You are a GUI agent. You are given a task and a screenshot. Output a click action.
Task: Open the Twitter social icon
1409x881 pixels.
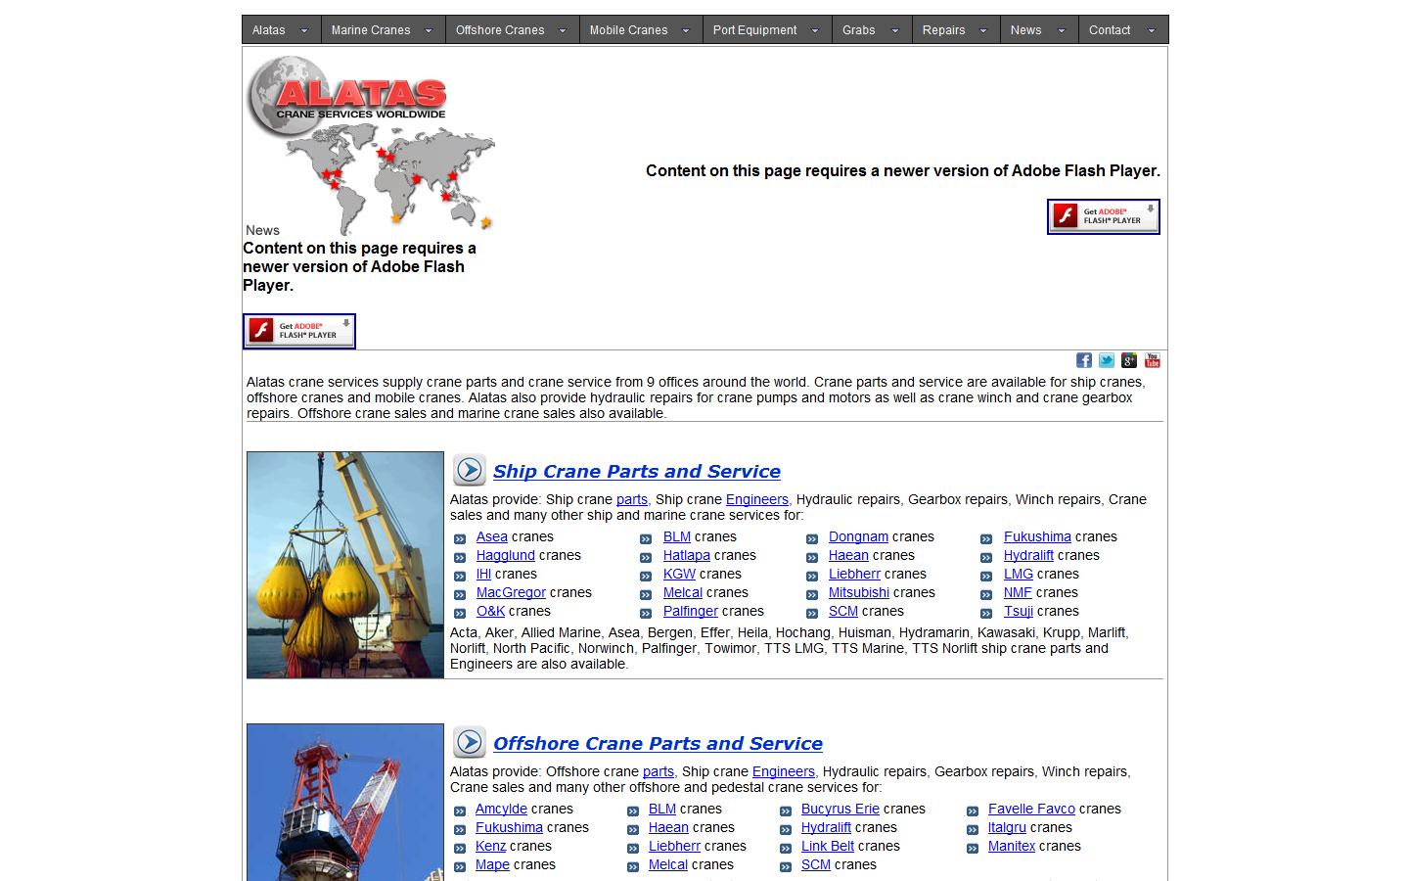(1107, 360)
